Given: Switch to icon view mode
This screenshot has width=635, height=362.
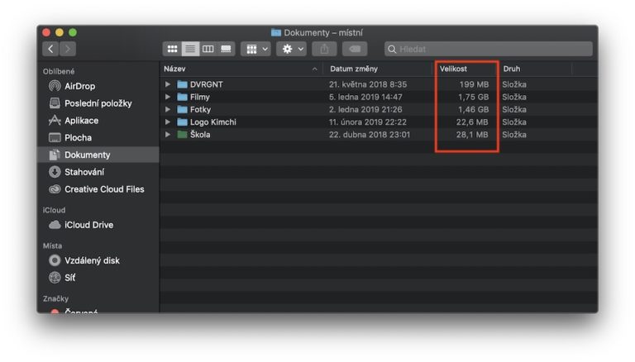Looking at the screenshot, I should coord(172,49).
